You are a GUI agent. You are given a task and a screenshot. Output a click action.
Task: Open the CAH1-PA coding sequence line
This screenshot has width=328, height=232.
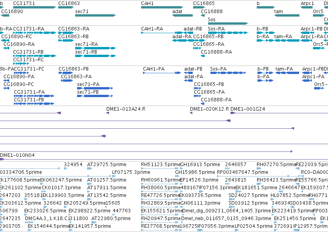[x=162, y=73]
